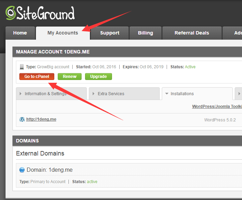Click the WordPress icon next to http://1deng.me

pos(22,119)
